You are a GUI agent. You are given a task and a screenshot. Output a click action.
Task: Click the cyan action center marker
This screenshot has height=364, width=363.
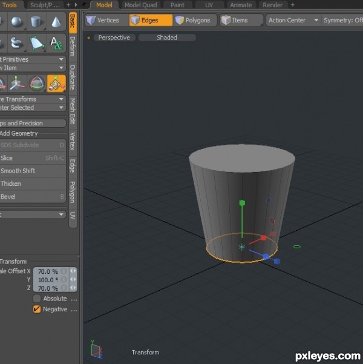(241, 247)
